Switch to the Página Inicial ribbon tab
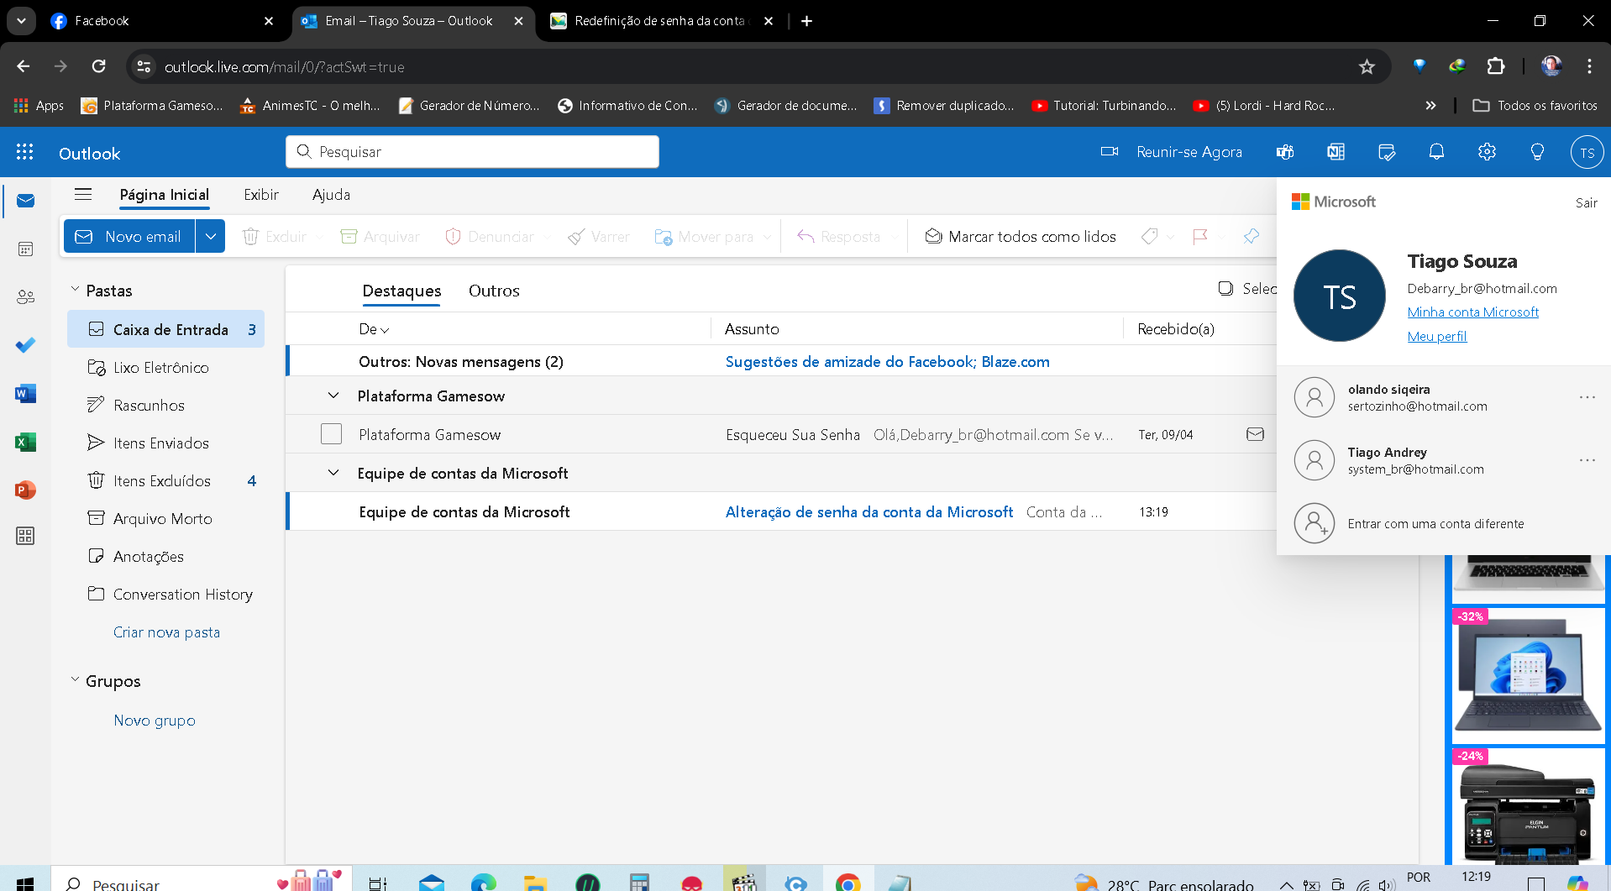Viewport: 1611px width, 891px height. (165, 195)
